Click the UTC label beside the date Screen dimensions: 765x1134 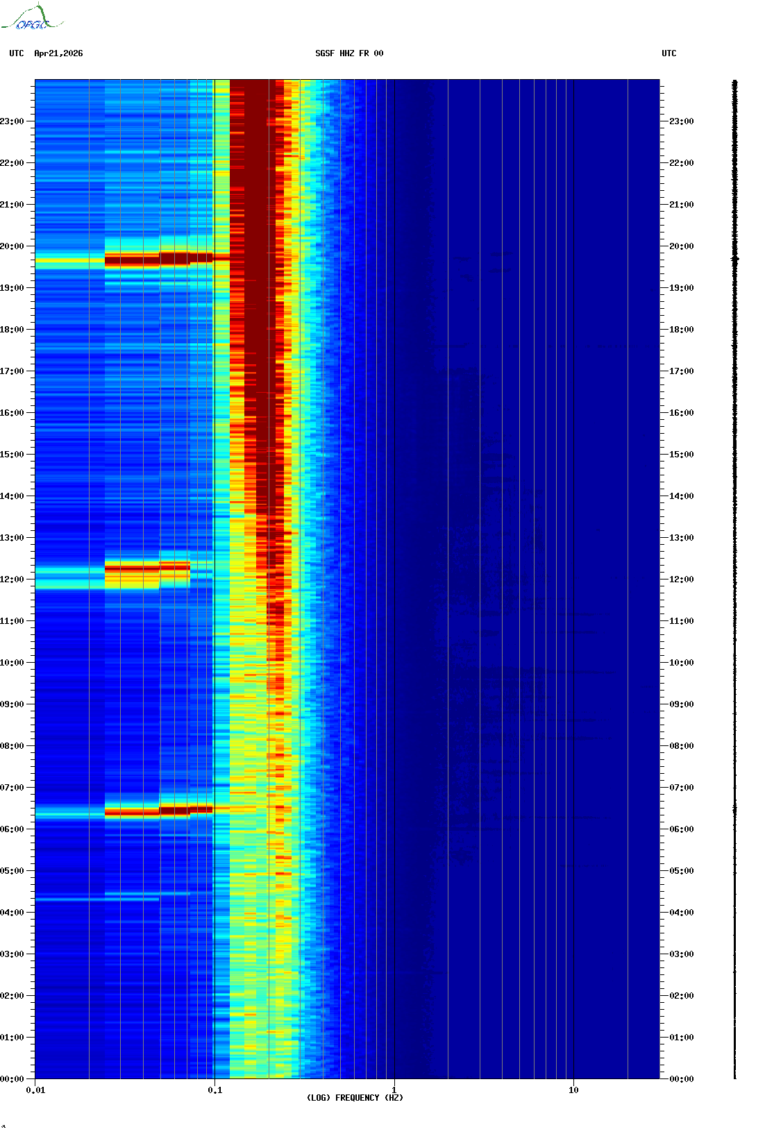coord(17,53)
